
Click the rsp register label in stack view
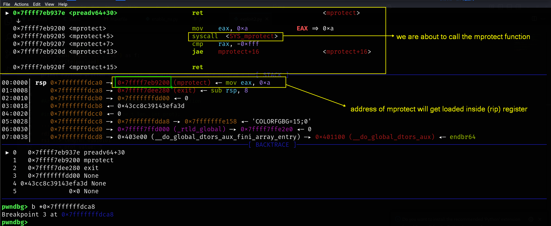(41, 83)
